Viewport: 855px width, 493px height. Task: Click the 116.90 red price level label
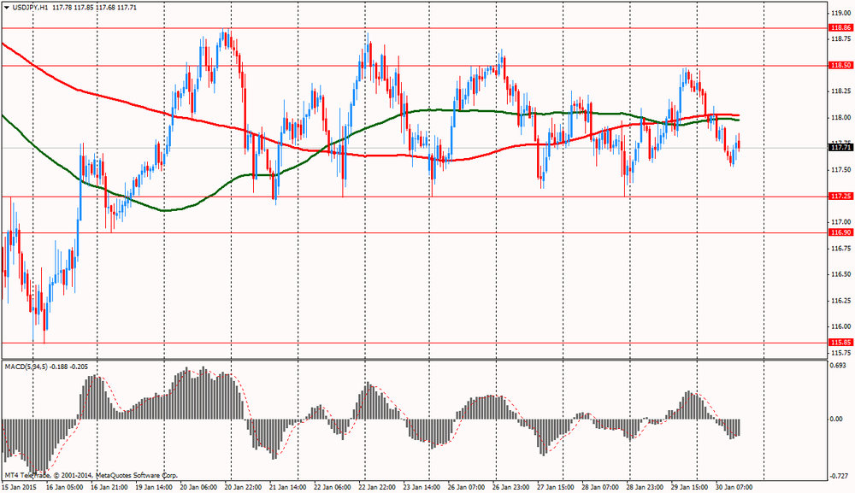pyautogui.click(x=840, y=232)
